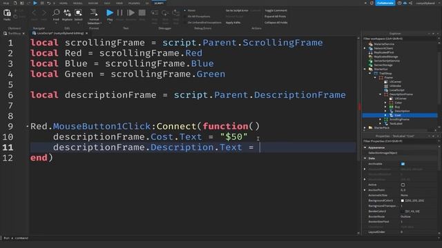Click the New file icon in title bar

15,3
